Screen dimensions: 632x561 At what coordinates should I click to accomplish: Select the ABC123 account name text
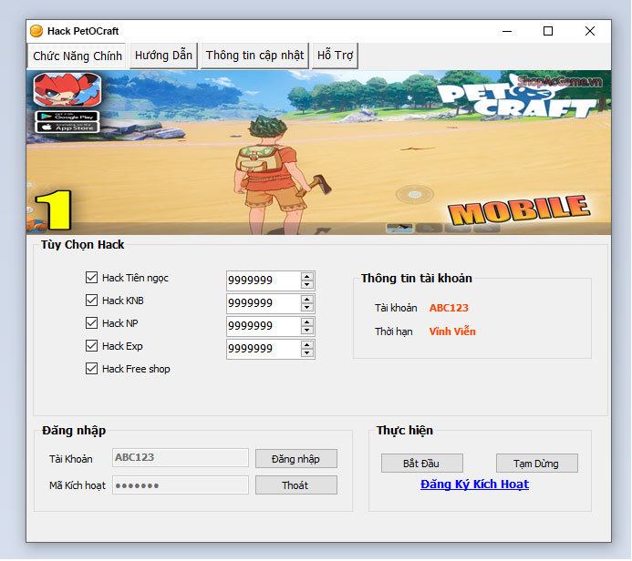coord(449,308)
